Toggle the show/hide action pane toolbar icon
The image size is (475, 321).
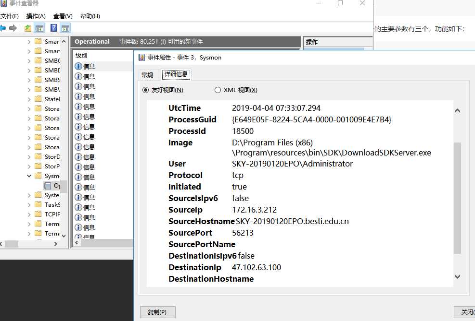tap(65, 28)
